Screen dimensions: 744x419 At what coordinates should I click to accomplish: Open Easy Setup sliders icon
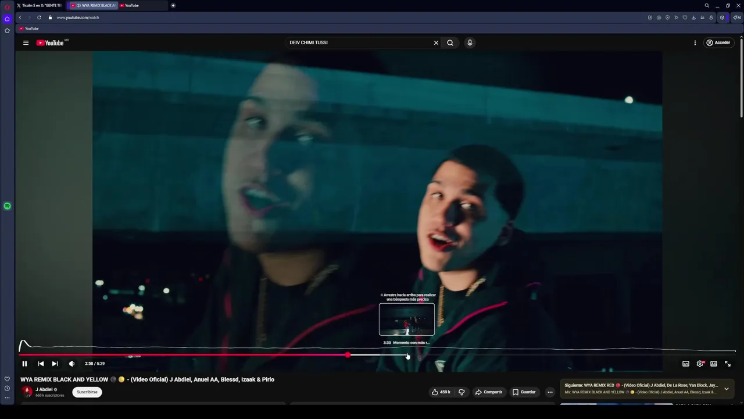(702, 17)
